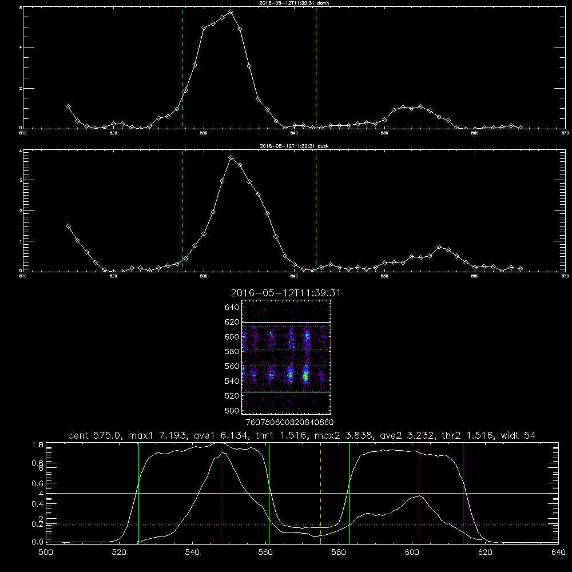Click the '640' x-axis label of bottom plot

click(558, 553)
